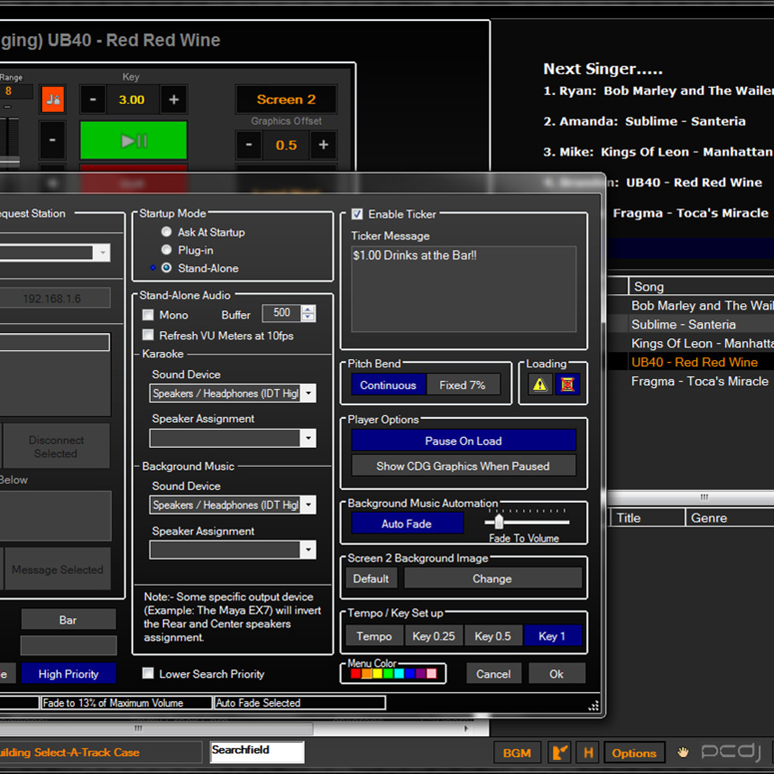Open the Options button
This screenshot has height=774, width=774.
point(634,753)
